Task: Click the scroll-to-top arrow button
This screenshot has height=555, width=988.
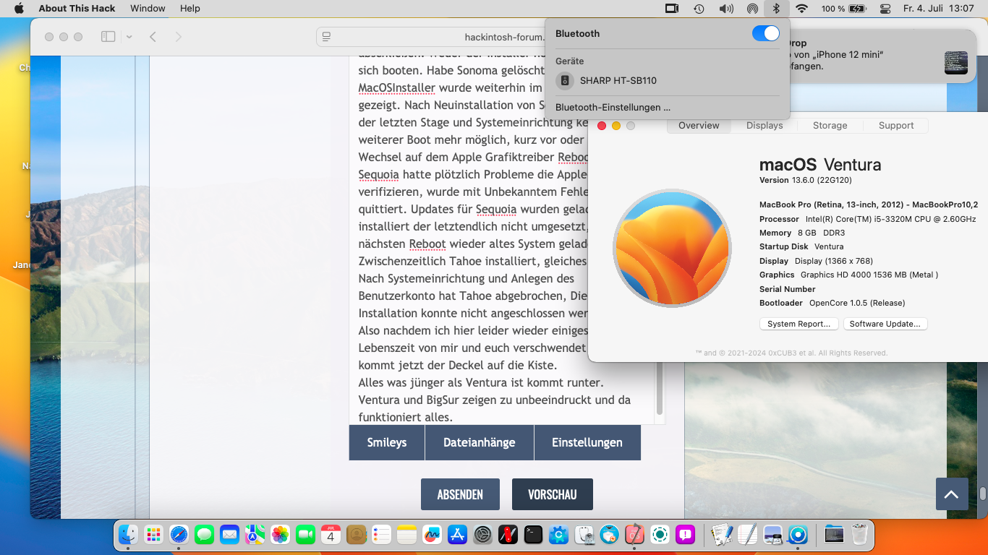Action: point(951,494)
